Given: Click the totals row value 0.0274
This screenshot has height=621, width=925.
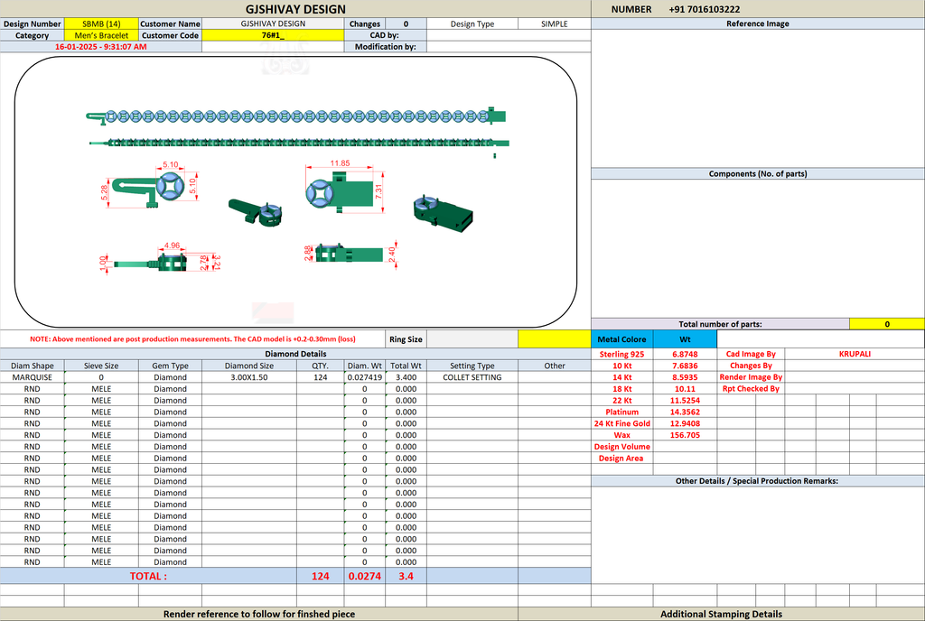Looking at the screenshot, I should click(x=365, y=576).
